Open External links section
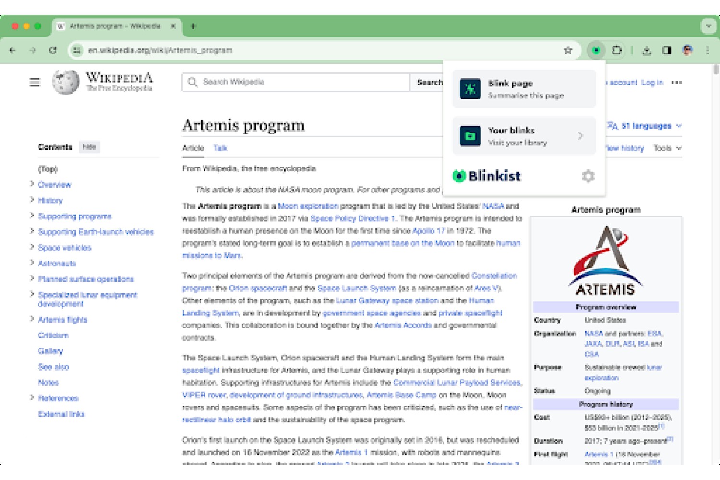 [61, 414]
